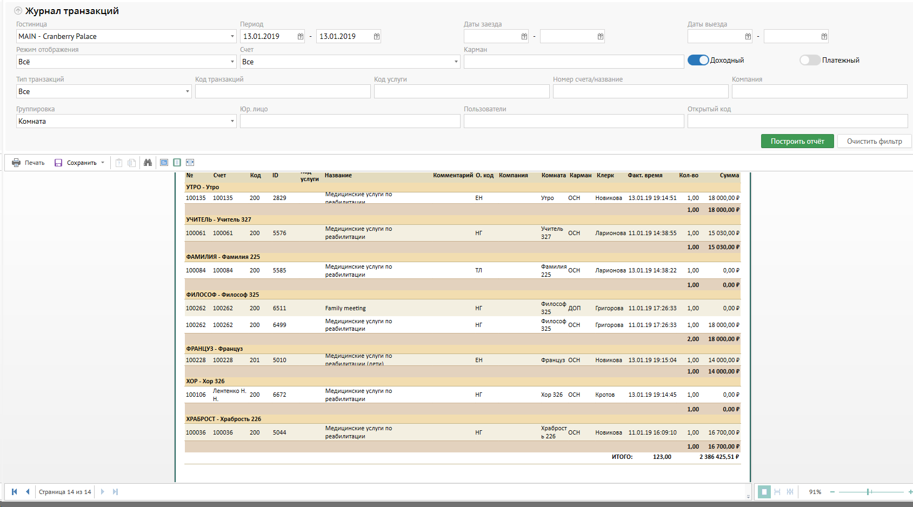Image resolution: width=913 pixels, height=507 pixels.
Task: Click the Сохранить floppy disk icon
Action: (x=58, y=163)
